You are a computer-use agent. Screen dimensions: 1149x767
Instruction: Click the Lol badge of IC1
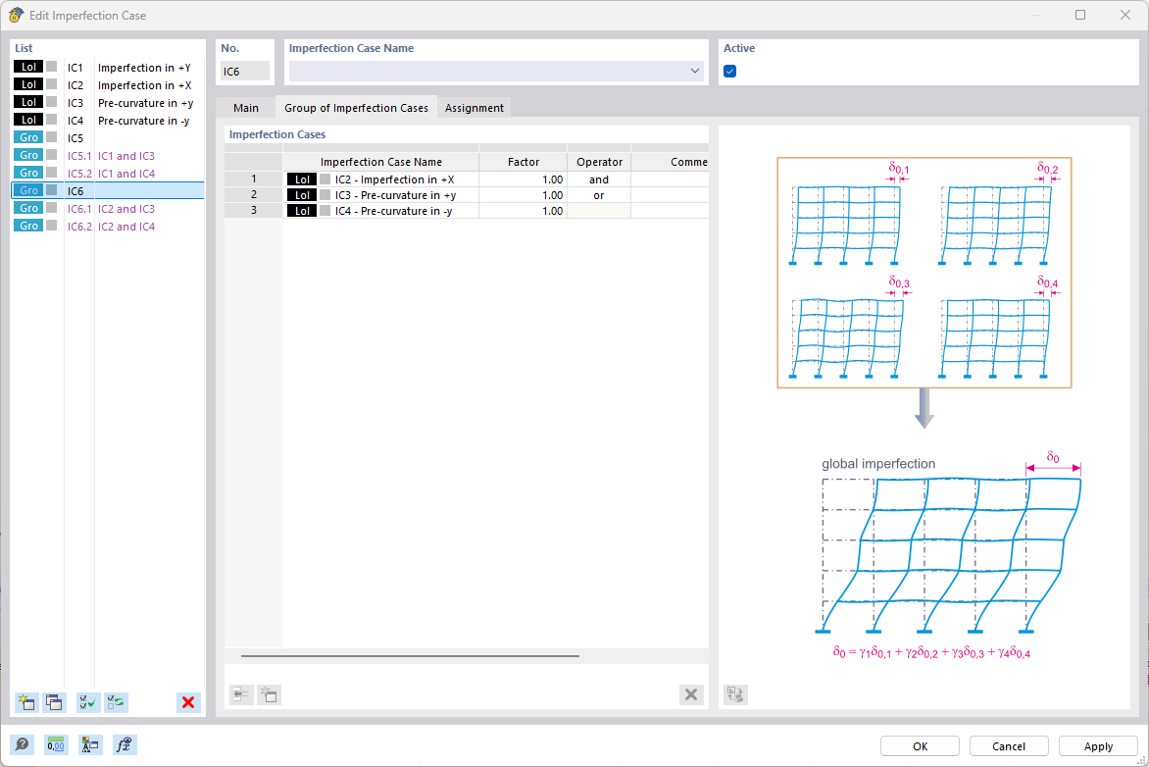(x=28, y=67)
